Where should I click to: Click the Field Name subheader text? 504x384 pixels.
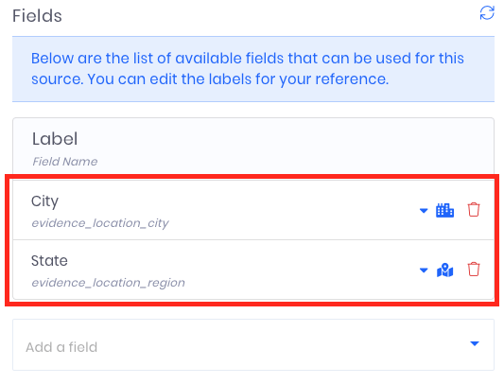(x=65, y=162)
